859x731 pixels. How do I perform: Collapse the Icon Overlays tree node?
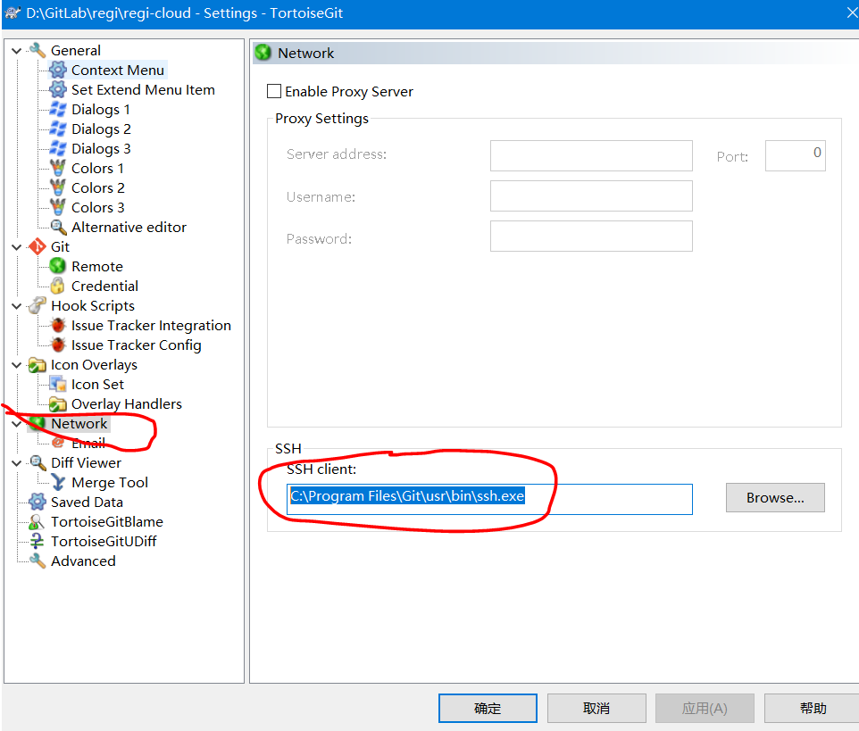tap(16, 365)
